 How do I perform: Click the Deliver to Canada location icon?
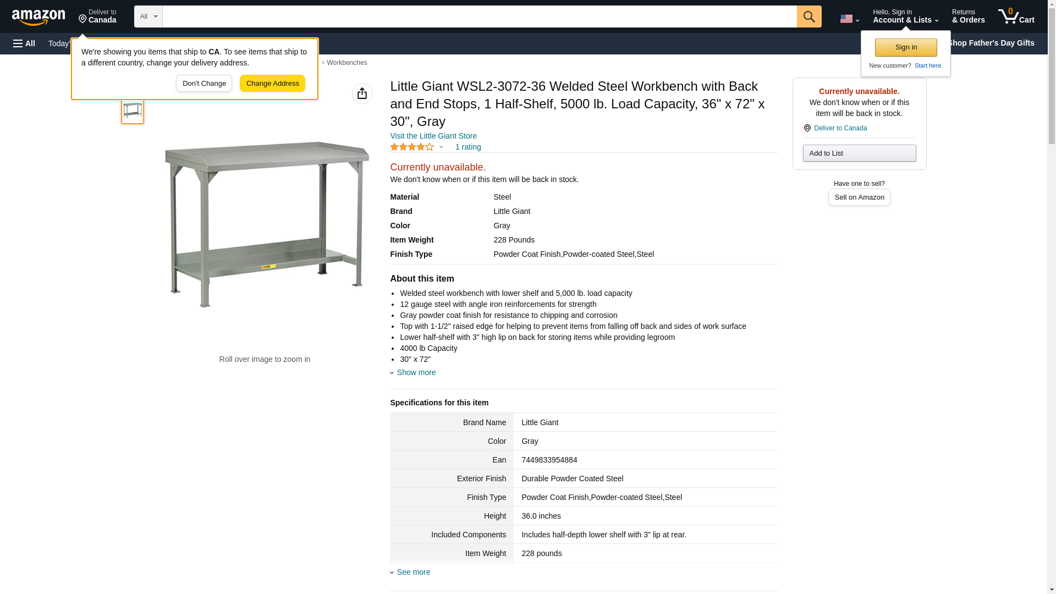pos(807,128)
